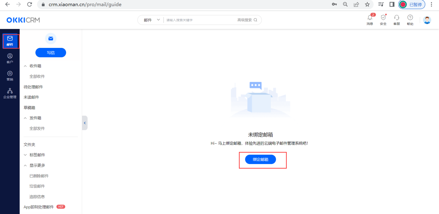Select the 营销 module icon
This screenshot has height=214, width=439.
pos(10,76)
